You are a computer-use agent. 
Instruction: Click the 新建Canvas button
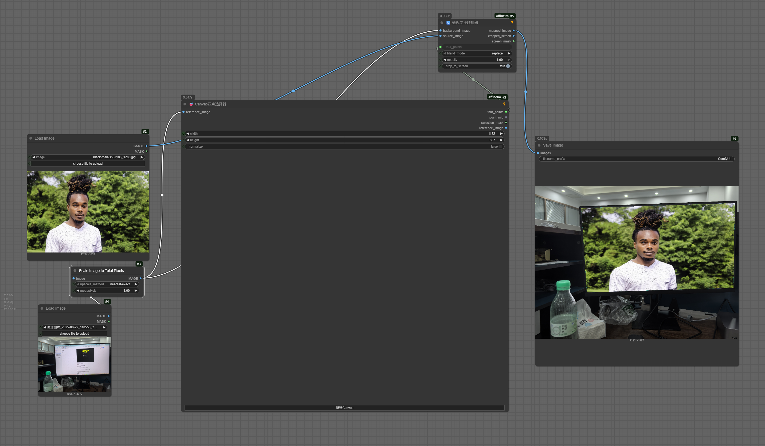344,408
